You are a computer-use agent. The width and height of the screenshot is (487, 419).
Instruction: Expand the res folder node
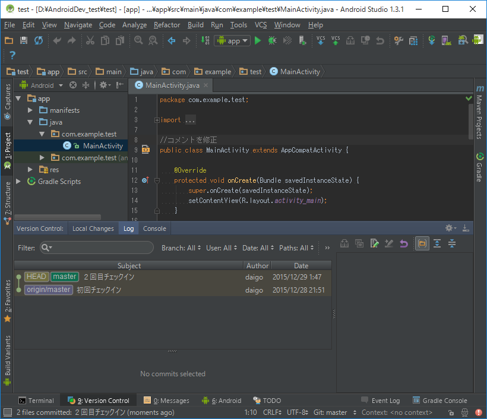click(30, 170)
